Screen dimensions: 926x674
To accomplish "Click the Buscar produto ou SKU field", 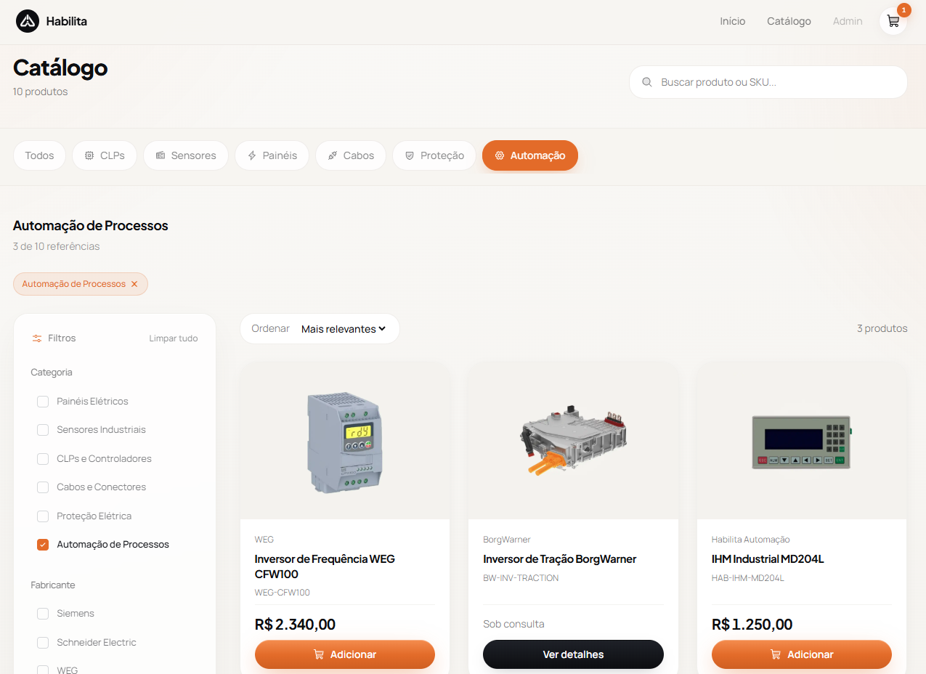I will tap(768, 82).
